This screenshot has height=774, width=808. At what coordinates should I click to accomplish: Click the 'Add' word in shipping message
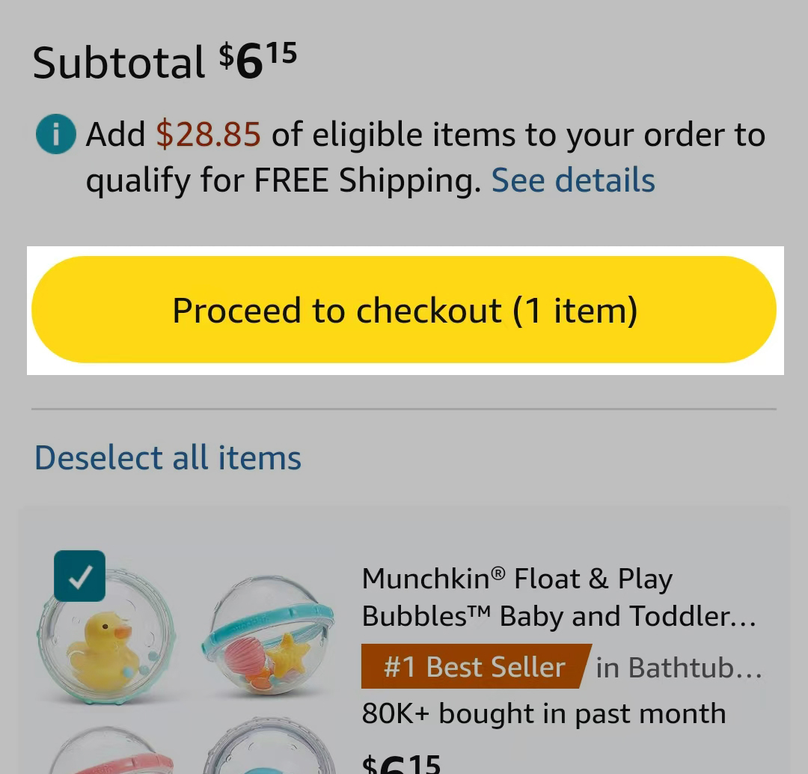click(115, 135)
